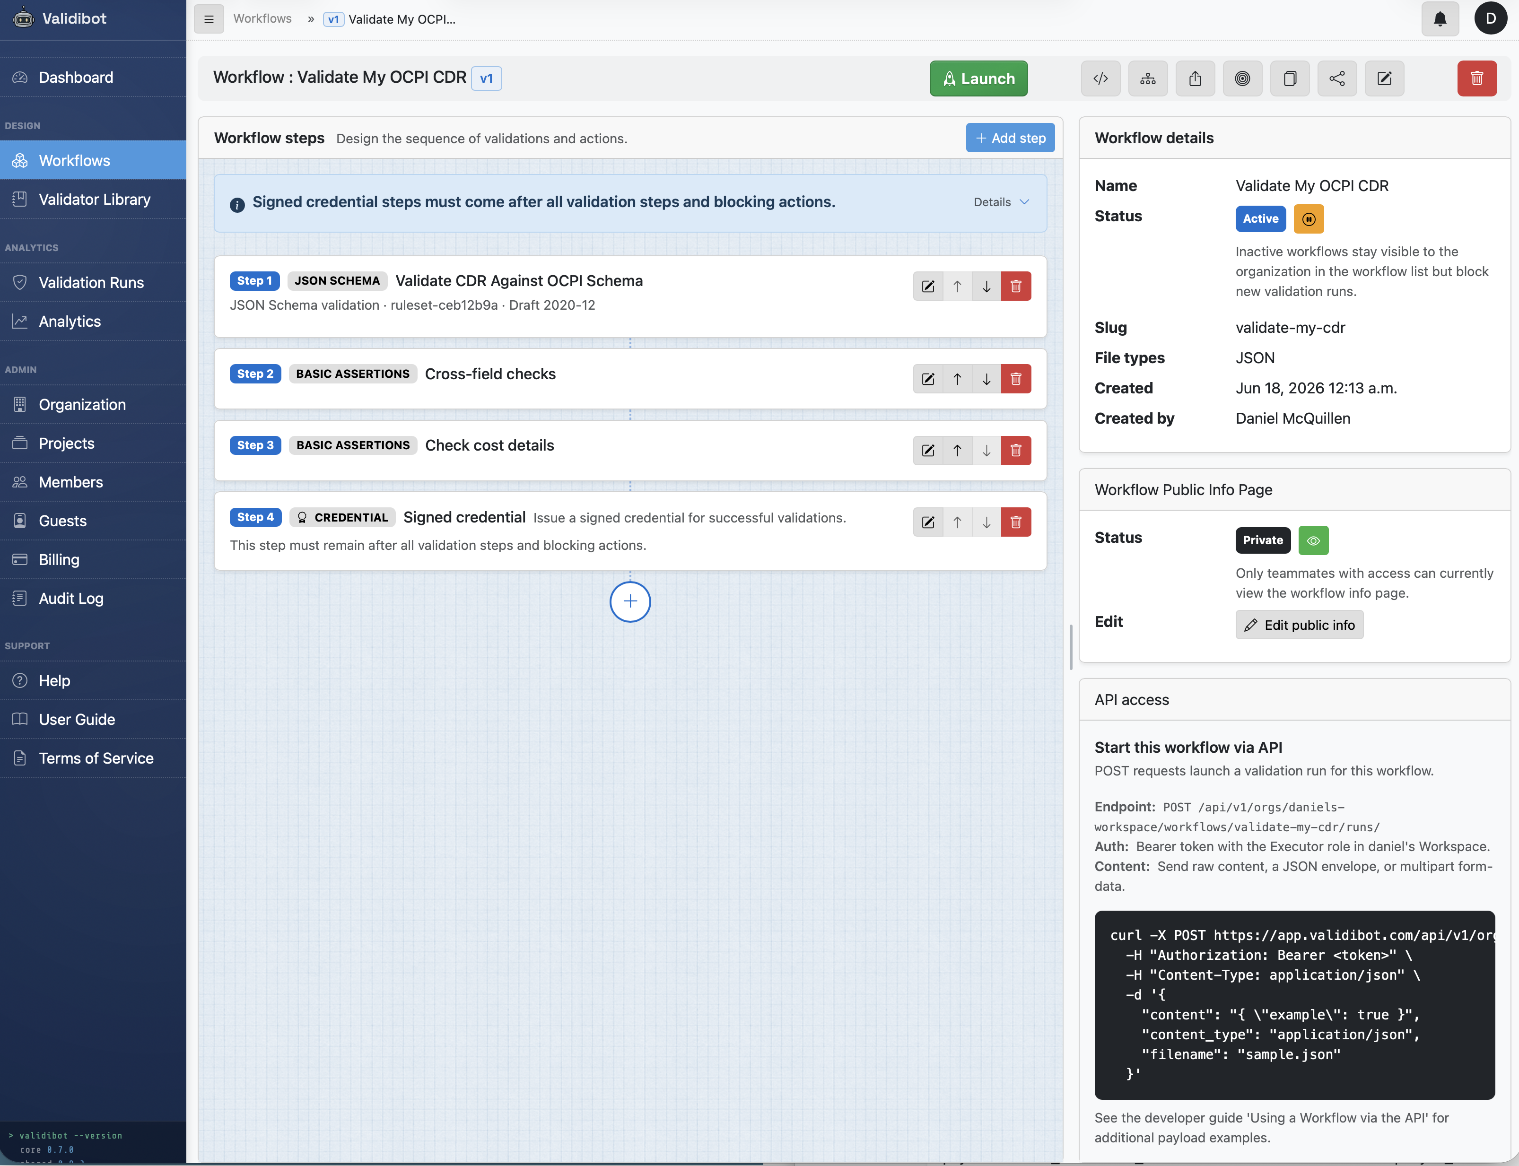Pause workflow with orange status toggle
Viewport: 1519px width, 1166px height.
1309,219
